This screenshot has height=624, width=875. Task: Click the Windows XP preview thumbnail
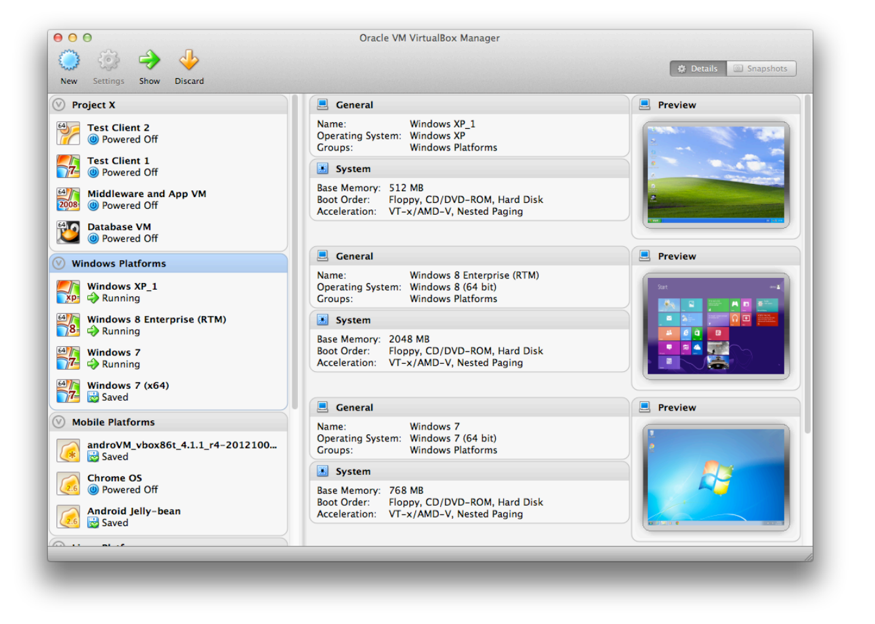tap(715, 175)
